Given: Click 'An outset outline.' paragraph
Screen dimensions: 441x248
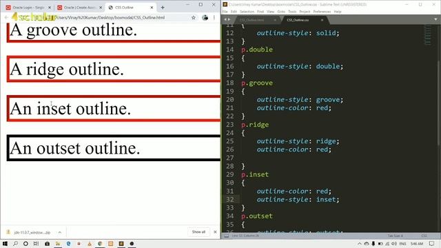Looking at the screenshot, I should (x=75, y=148).
